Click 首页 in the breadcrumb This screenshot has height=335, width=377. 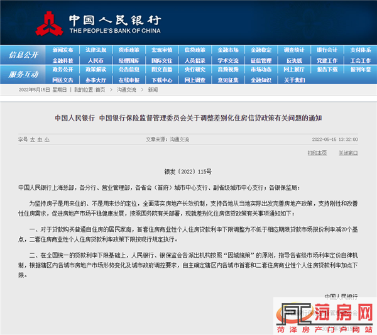pos(101,90)
